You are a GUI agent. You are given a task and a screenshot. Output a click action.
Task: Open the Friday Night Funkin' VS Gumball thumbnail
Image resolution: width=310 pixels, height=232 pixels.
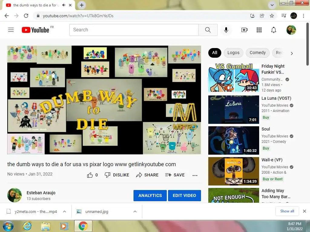[x=234, y=78]
